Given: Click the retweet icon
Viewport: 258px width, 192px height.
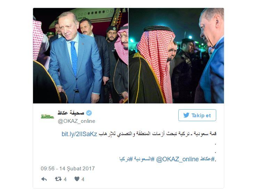Looking at the screenshot, I should [x=58, y=179].
